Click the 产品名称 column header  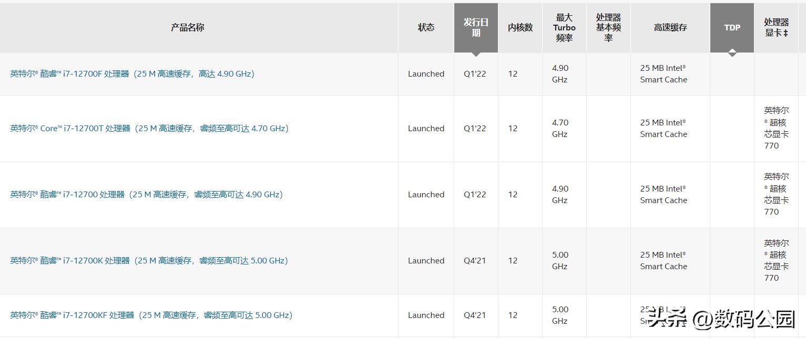[x=187, y=27]
